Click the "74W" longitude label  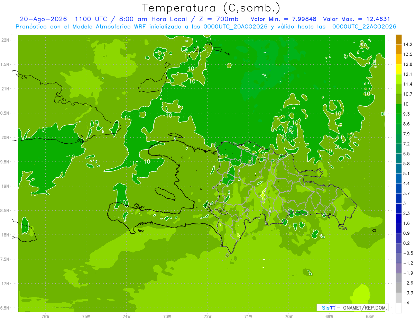coord(127,316)
